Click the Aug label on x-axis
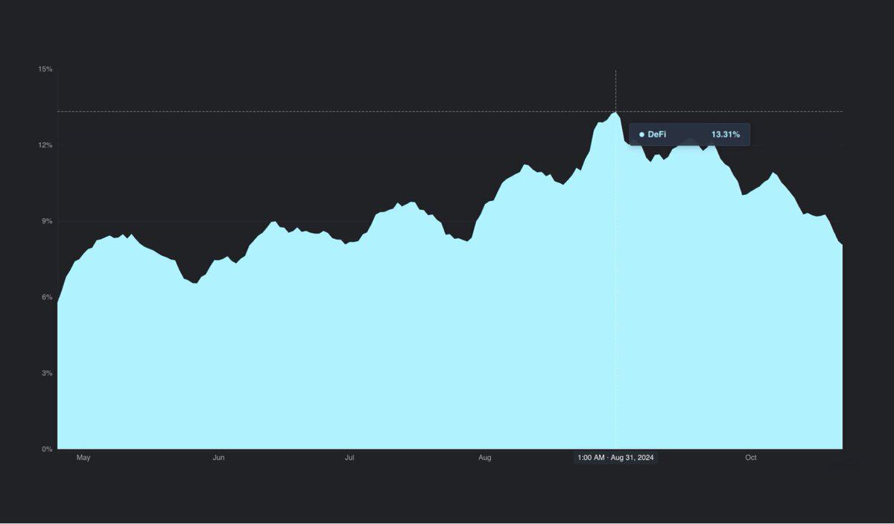The width and height of the screenshot is (894, 524). pos(484,458)
